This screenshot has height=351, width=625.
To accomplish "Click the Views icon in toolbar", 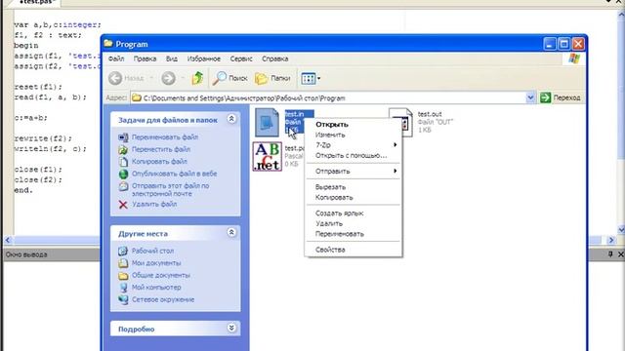I will (x=309, y=78).
